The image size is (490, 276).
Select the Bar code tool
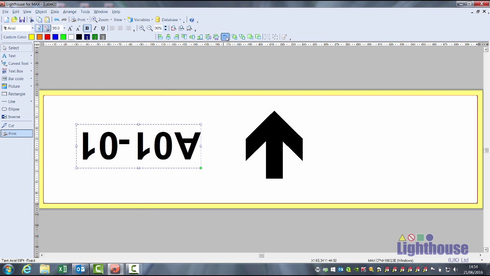click(x=15, y=79)
